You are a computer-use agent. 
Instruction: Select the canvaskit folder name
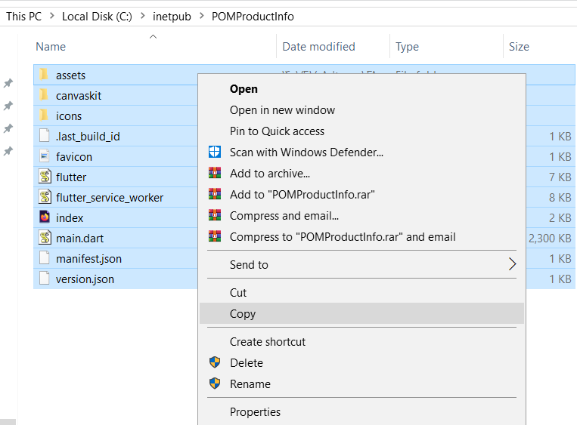click(79, 96)
